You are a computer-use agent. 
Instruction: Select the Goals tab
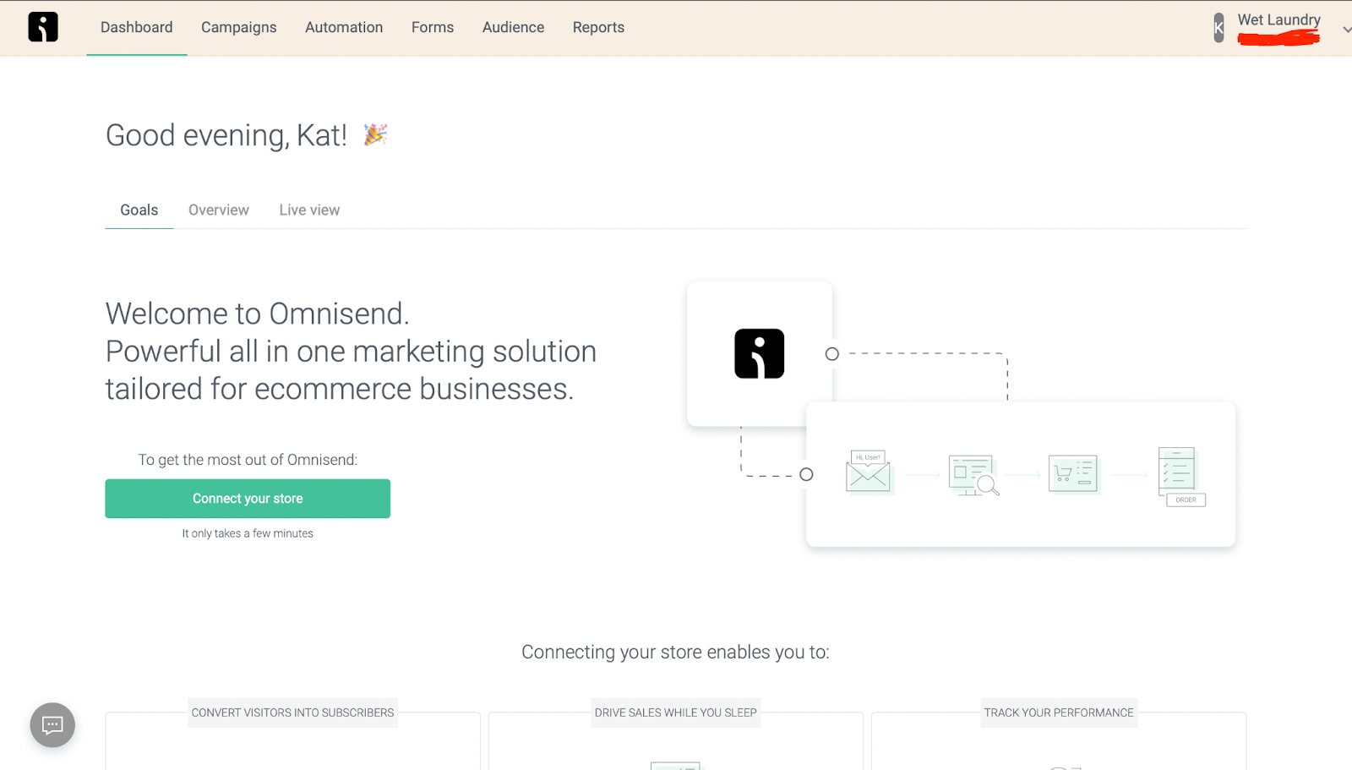[x=139, y=210]
